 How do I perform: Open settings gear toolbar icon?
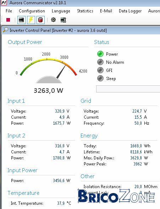53,20
